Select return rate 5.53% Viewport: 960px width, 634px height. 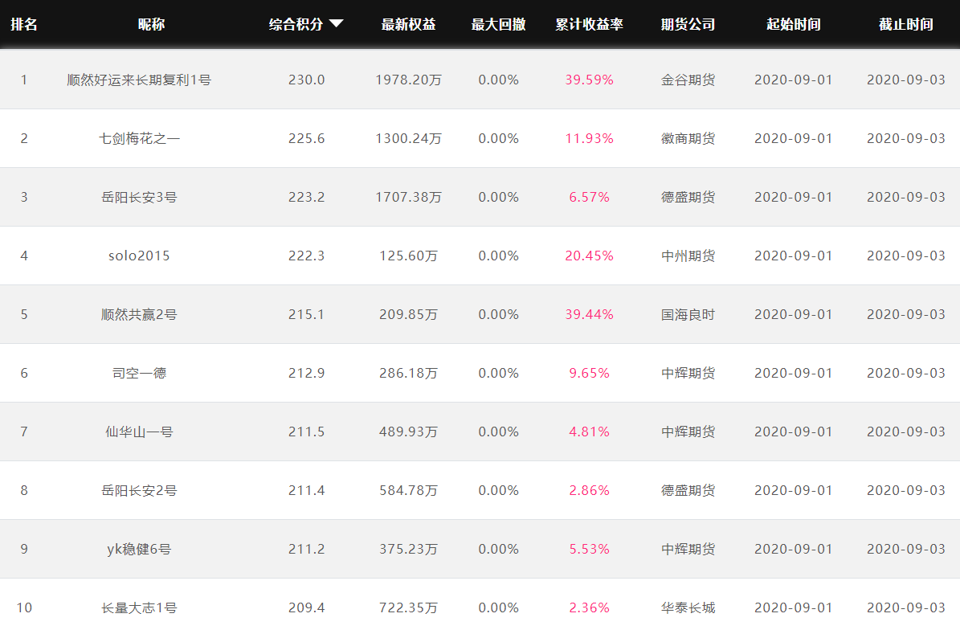tap(589, 550)
